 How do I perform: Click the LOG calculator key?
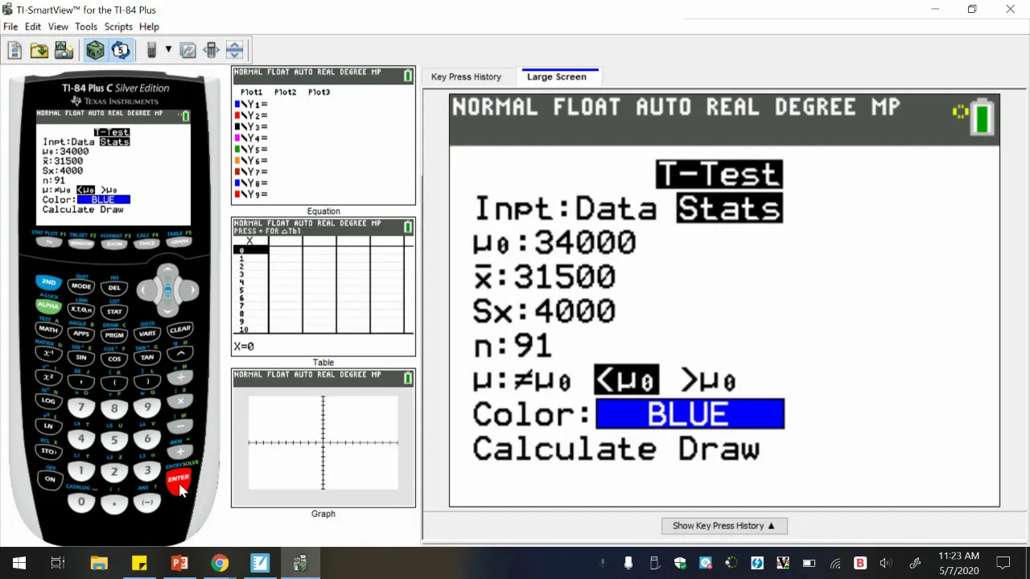(x=48, y=400)
